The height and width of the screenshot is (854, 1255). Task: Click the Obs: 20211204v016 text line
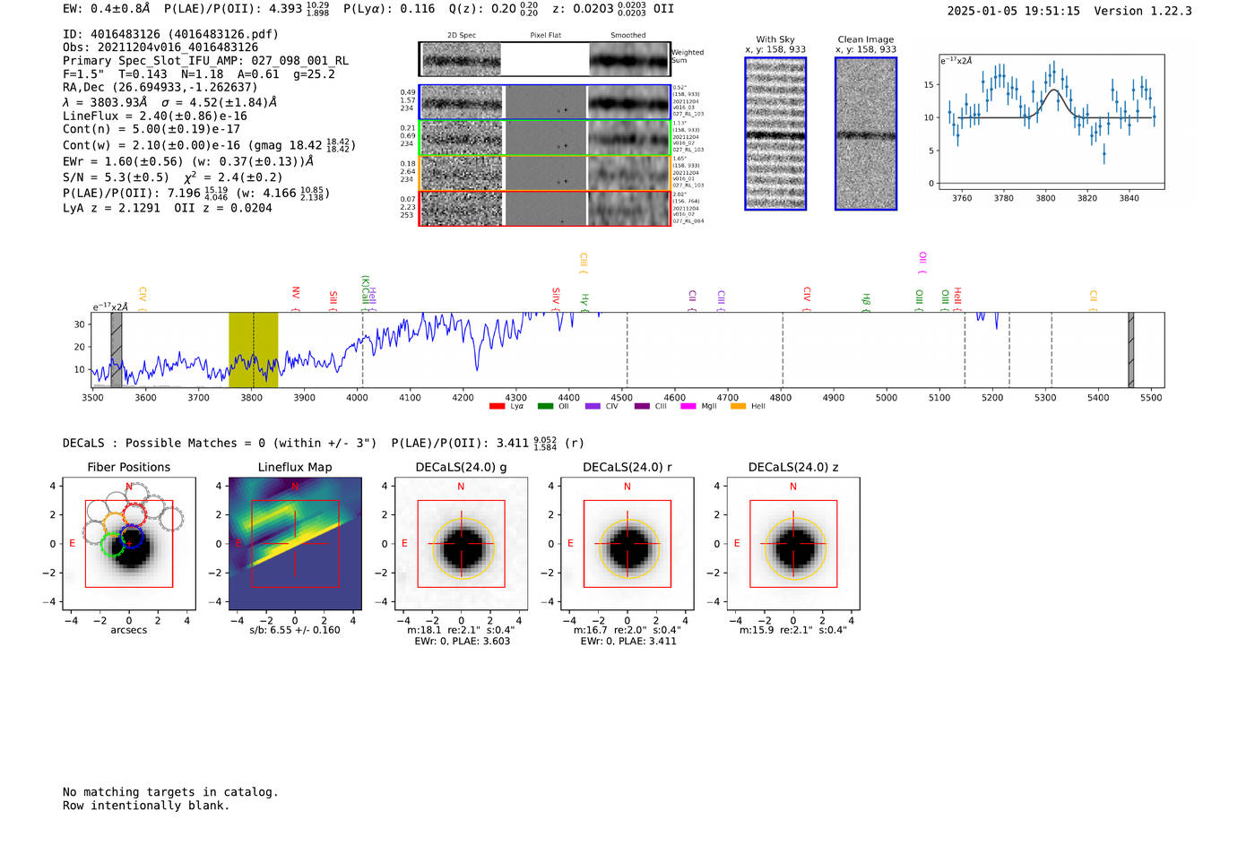click(160, 47)
